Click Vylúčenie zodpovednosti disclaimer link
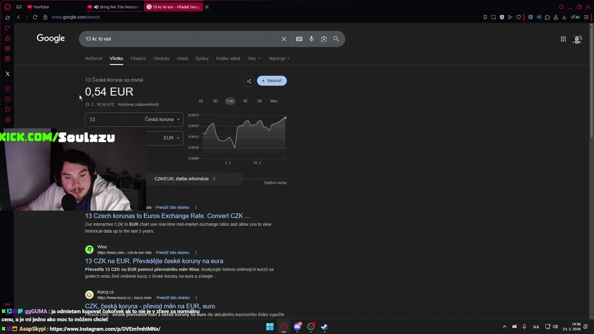The height and width of the screenshot is (334, 594). click(x=138, y=104)
